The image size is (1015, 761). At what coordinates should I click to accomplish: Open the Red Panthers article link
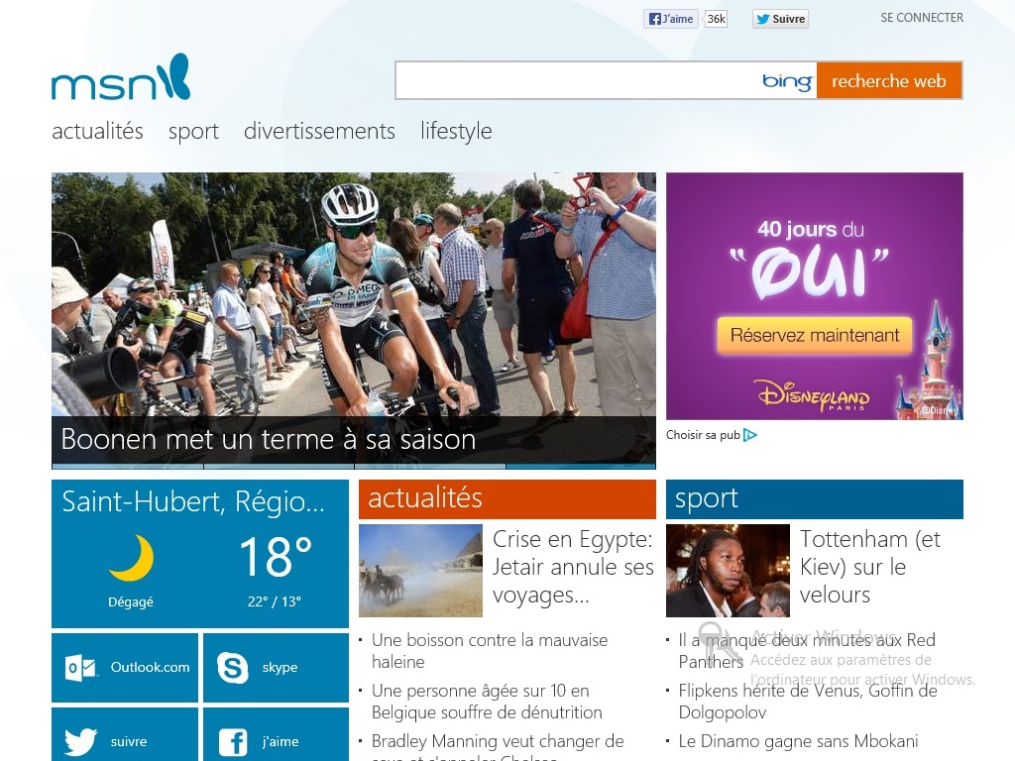[x=807, y=651]
